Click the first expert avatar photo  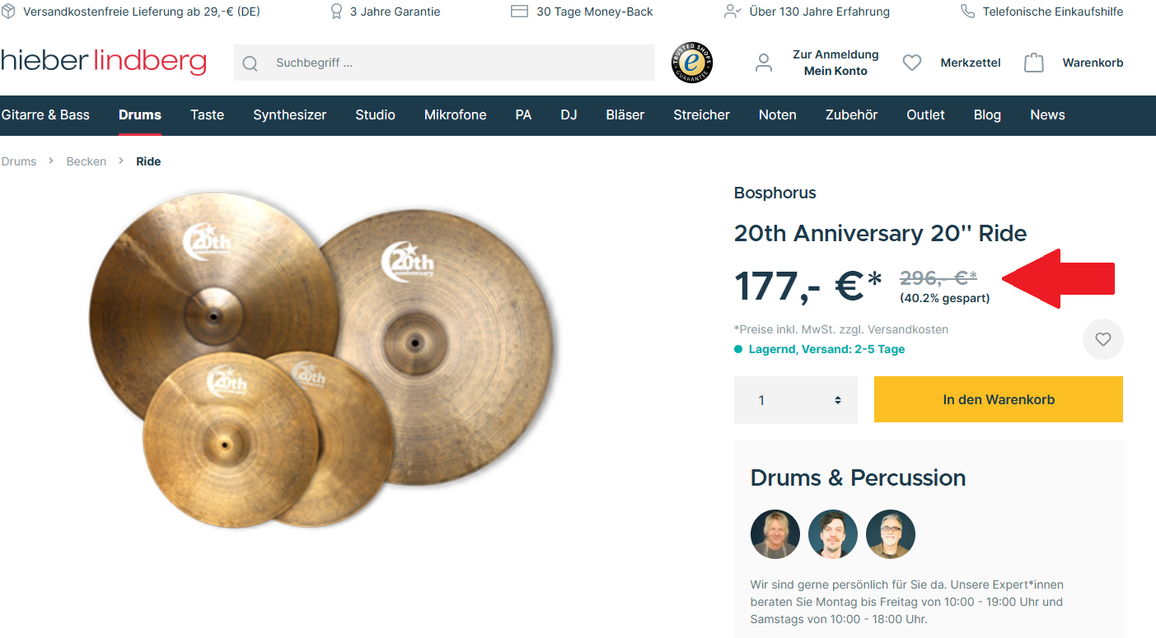click(775, 534)
